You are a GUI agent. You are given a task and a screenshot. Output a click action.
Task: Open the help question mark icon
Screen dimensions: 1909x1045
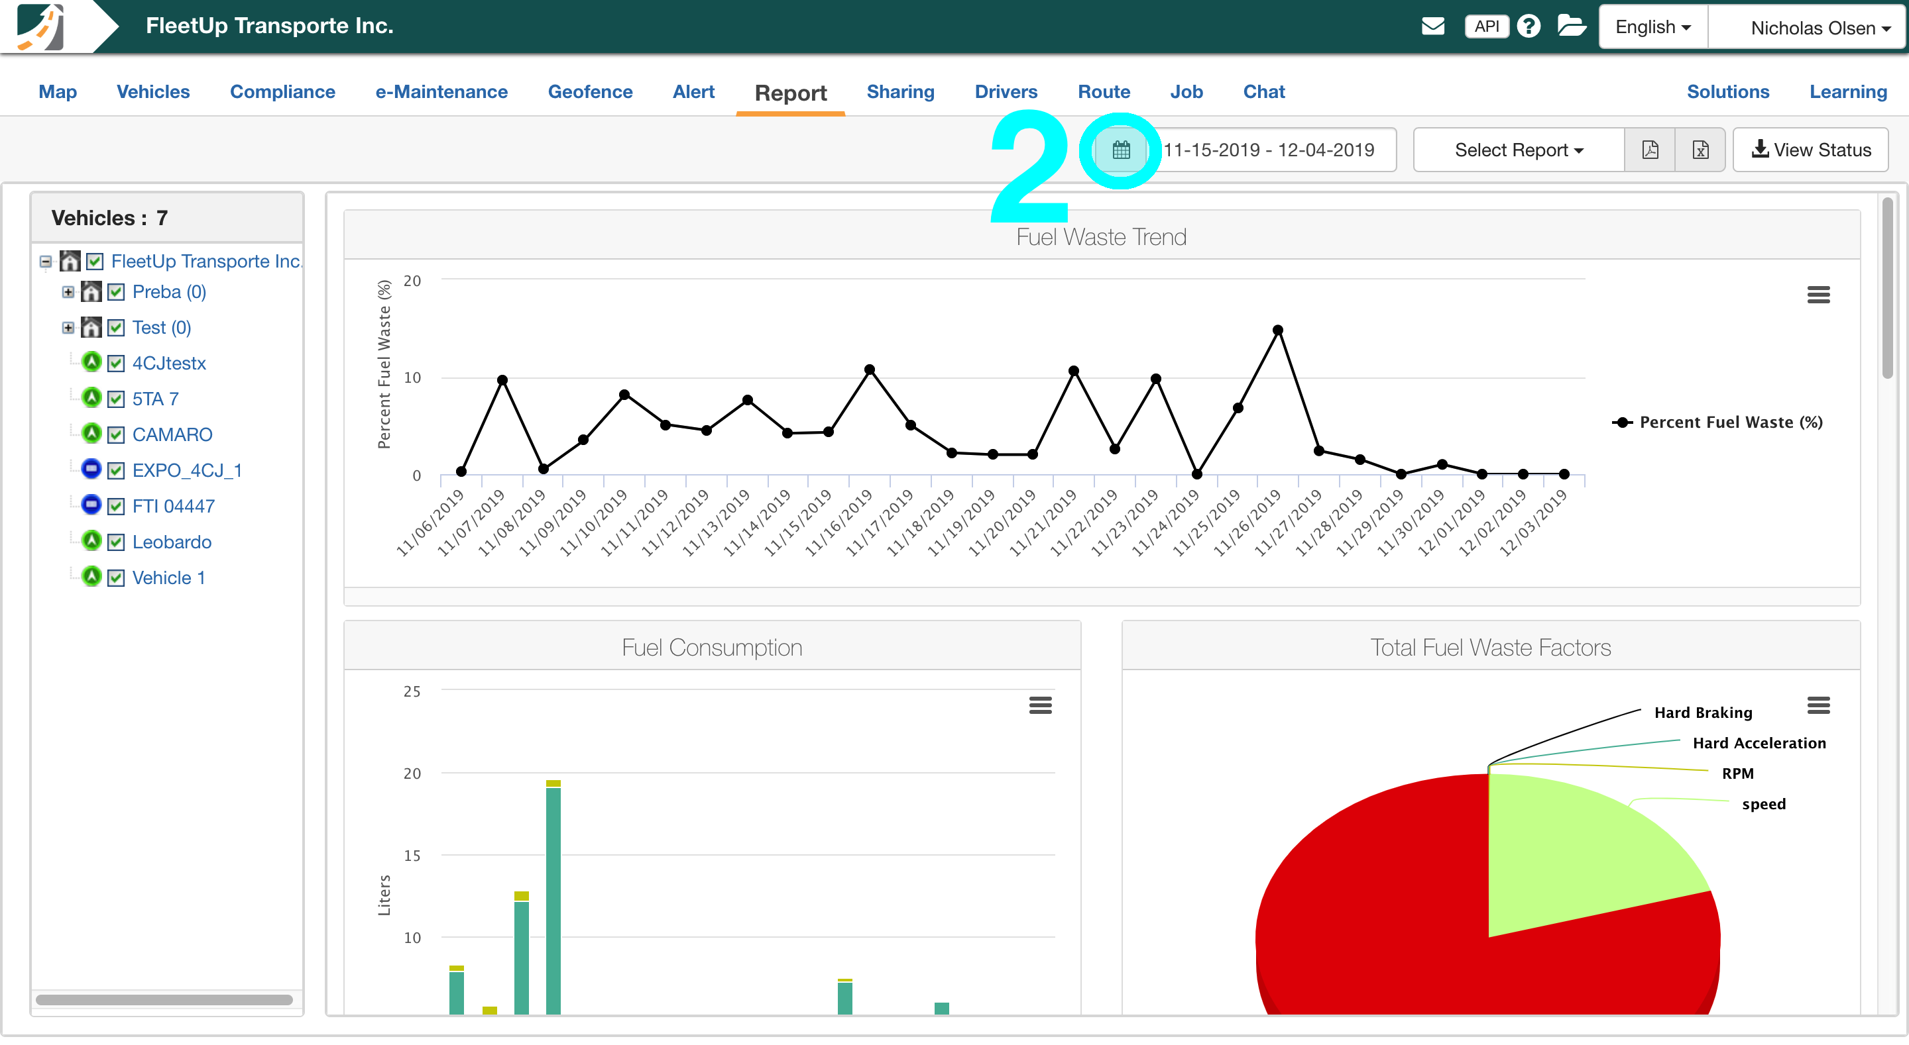coord(1528,26)
